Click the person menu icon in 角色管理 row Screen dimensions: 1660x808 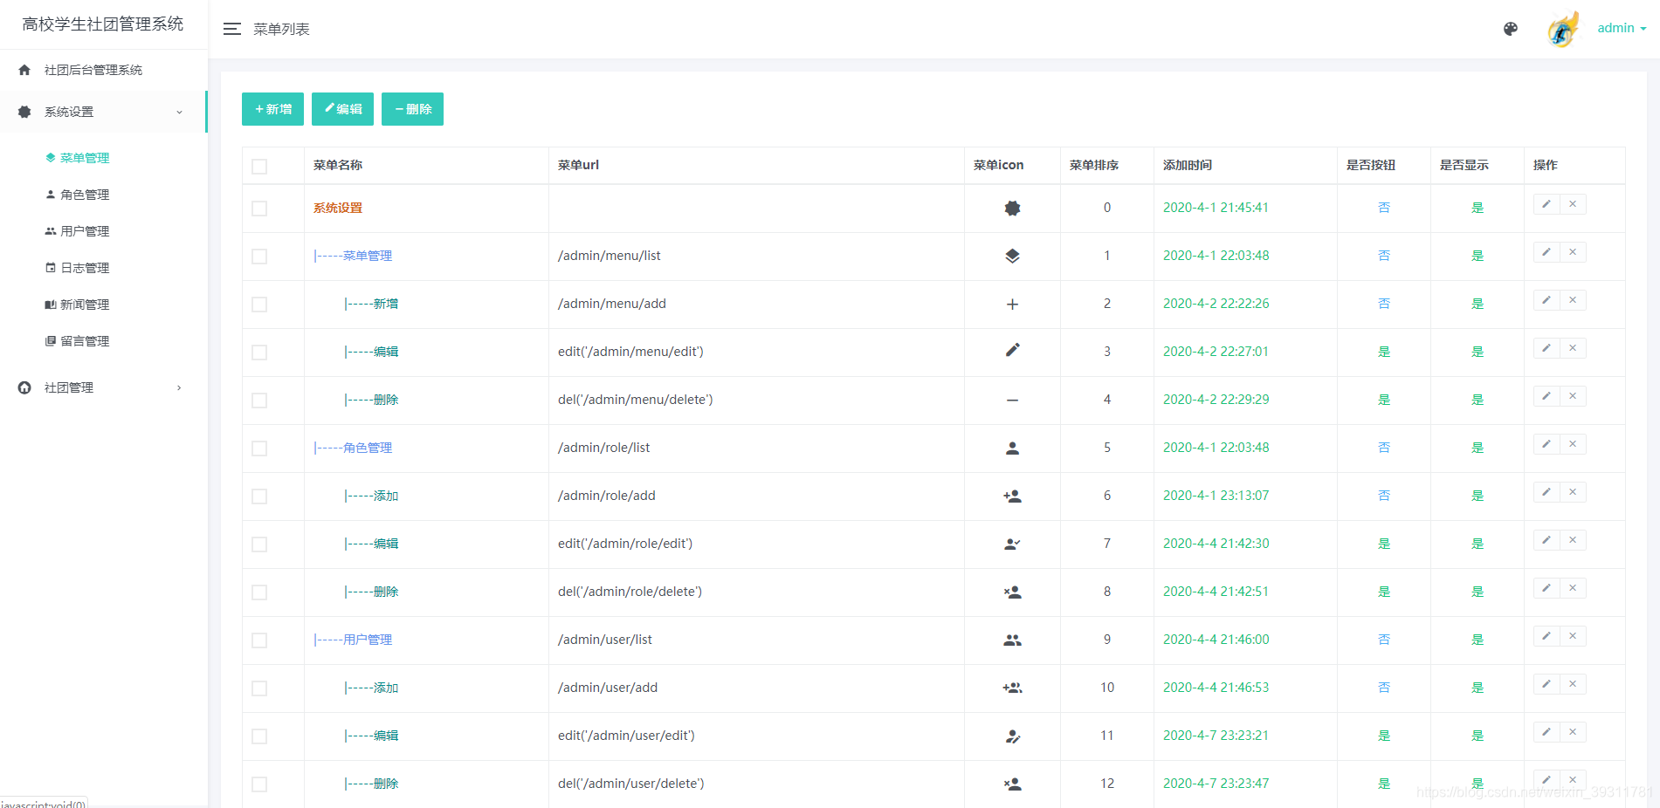click(x=1012, y=449)
